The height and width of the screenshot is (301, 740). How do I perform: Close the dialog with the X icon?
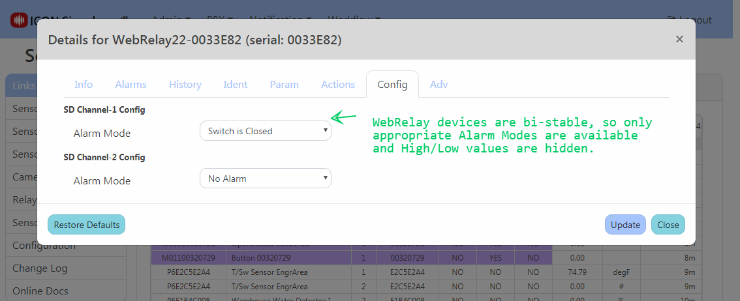pyautogui.click(x=679, y=39)
